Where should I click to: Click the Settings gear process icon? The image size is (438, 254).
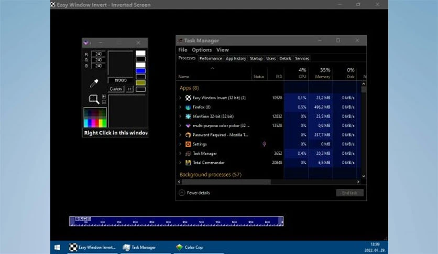pyautogui.click(x=188, y=144)
